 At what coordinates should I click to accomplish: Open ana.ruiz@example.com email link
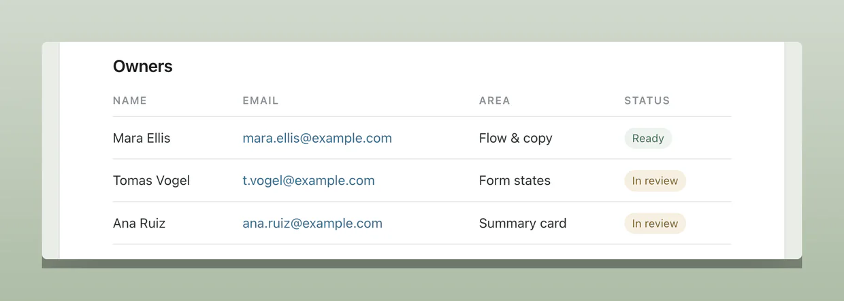coord(312,223)
